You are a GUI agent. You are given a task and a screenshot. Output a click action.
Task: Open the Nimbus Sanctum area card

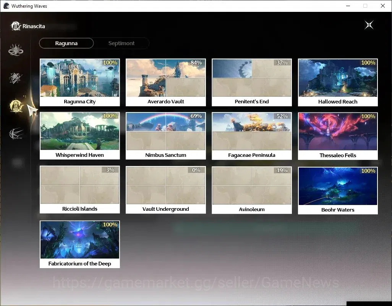click(166, 136)
